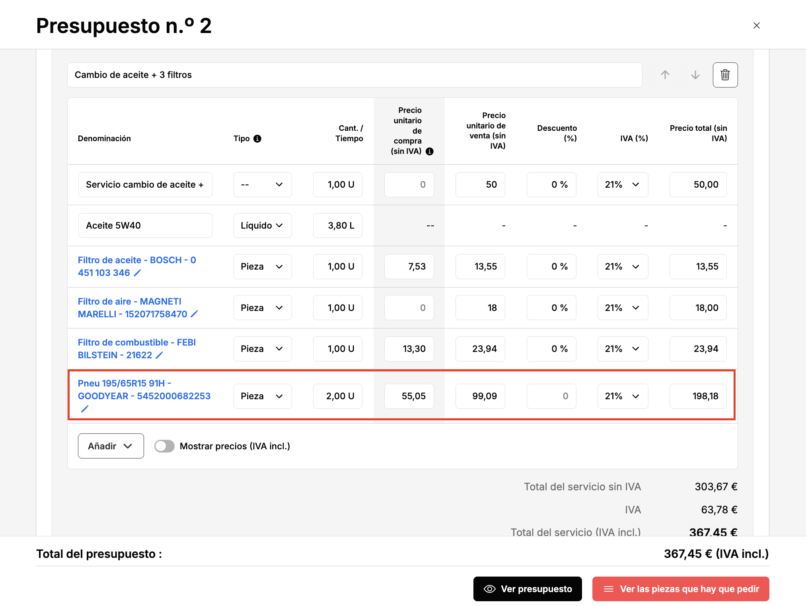
Task: Click Ver las piezas que hay que pedir
Action: (x=681, y=589)
